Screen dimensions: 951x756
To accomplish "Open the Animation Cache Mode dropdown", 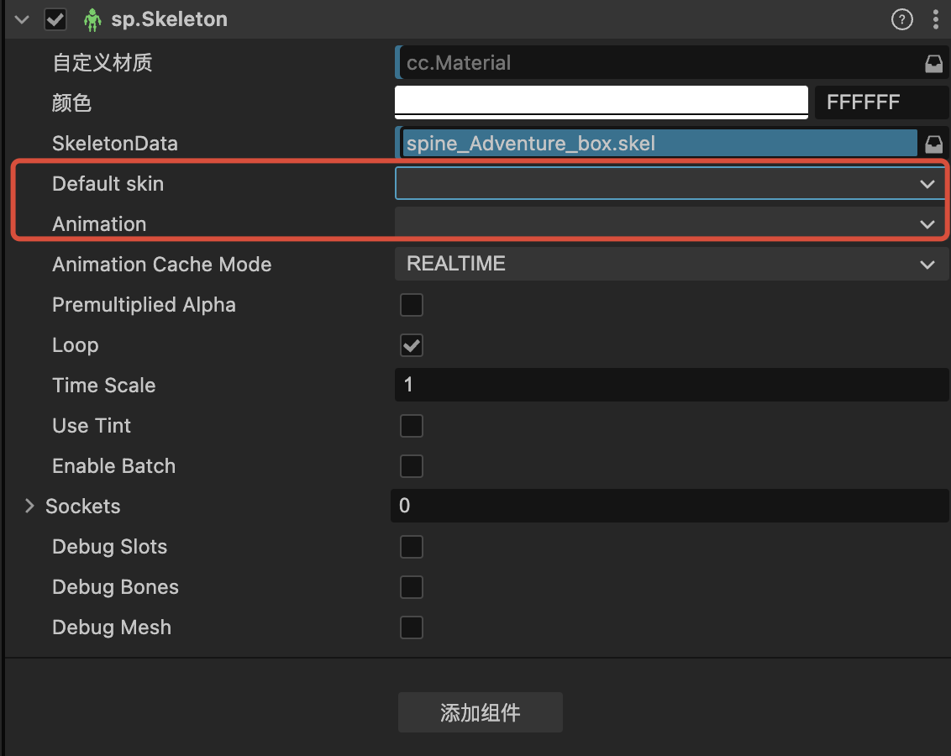I will click(671, 265).
